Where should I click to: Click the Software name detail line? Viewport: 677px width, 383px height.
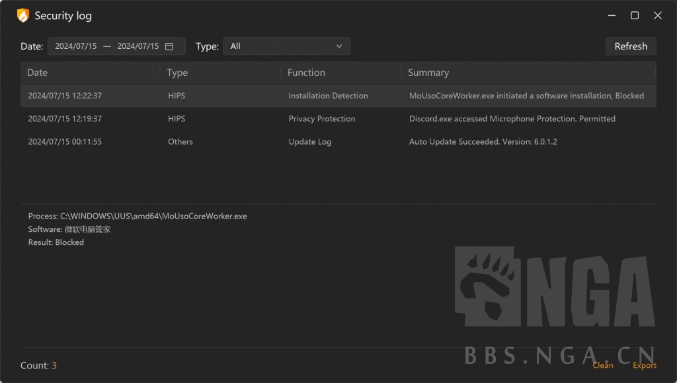(69, 229)
